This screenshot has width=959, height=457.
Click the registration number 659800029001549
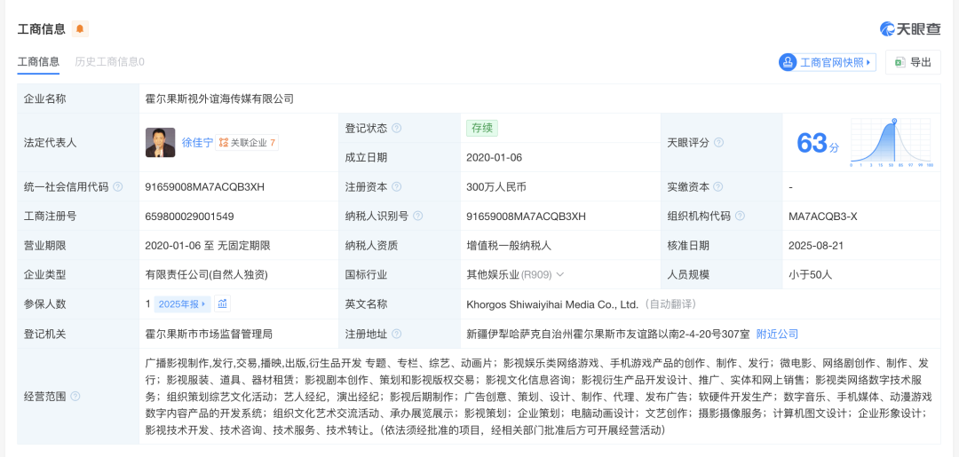(x=190, y=217)
